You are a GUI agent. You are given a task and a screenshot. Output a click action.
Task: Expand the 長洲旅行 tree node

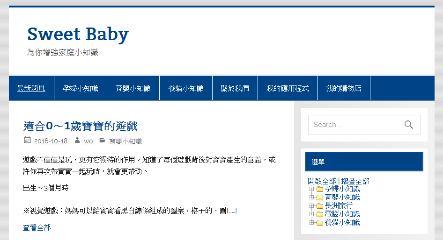[x=311, y=205]
